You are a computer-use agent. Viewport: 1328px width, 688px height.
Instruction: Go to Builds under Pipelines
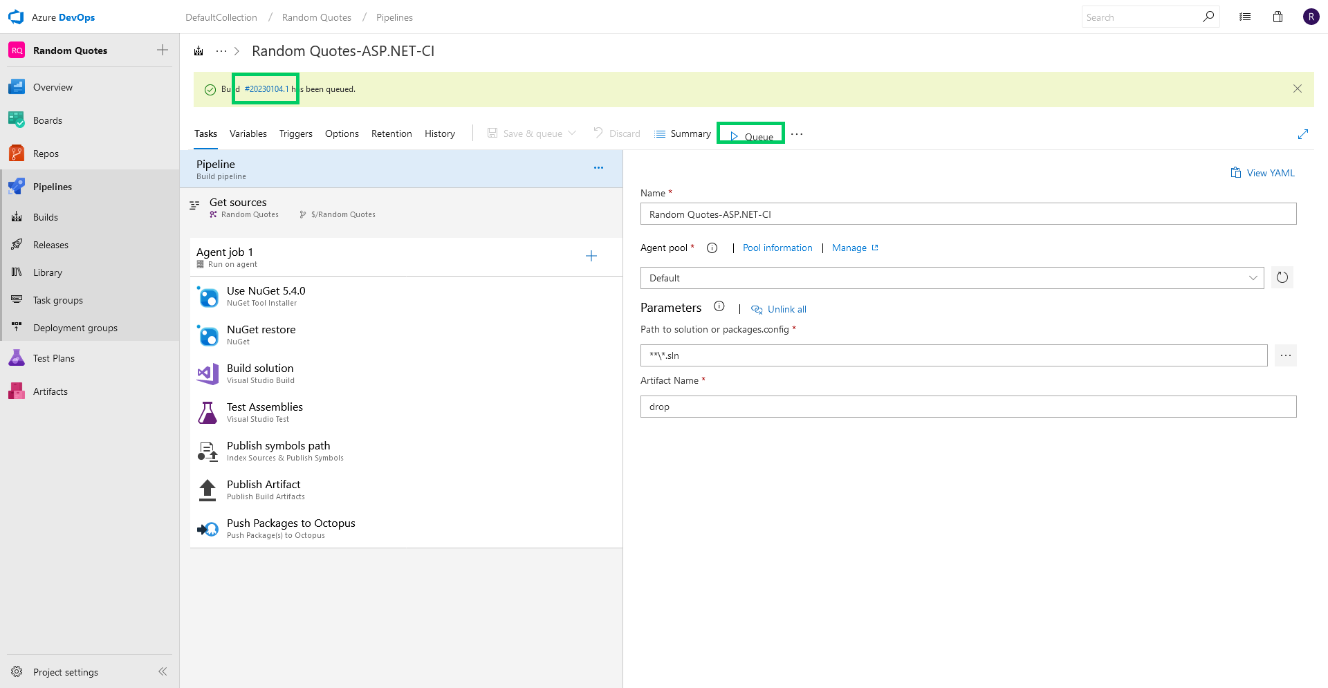46,217
